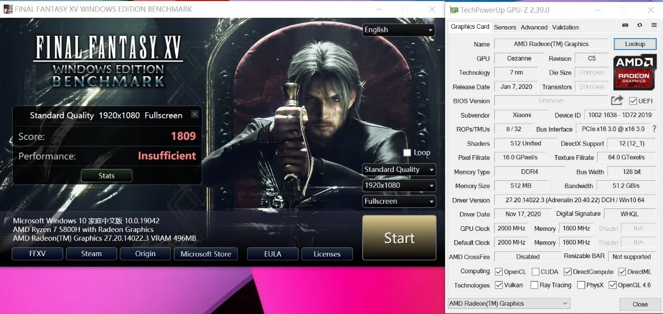
Task: Open the GPU-Z hamburger menu
Action: [654, 25]
